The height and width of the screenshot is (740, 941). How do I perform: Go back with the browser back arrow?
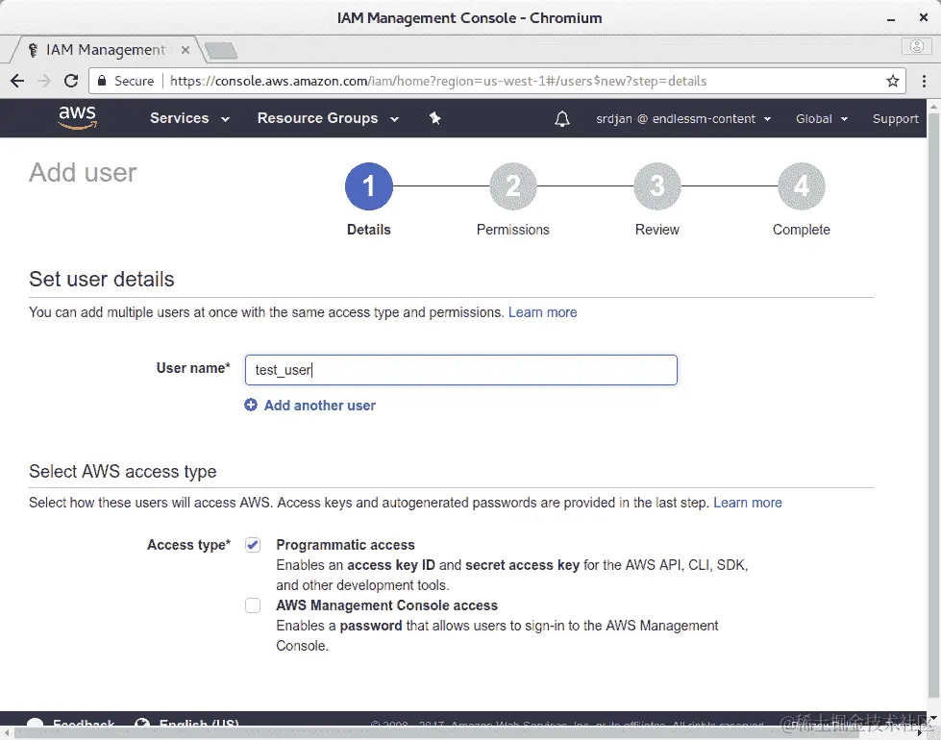point(17,81)
